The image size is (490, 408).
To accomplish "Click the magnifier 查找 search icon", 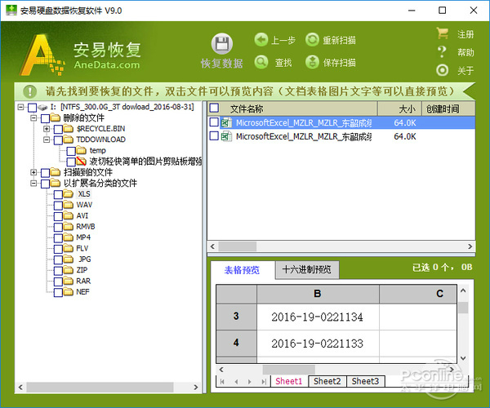I will pyautogui.click(x=261, y=62).
